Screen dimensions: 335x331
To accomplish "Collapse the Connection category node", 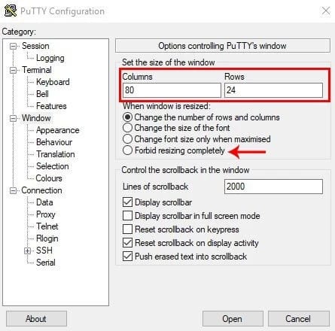I will point(13,190).
